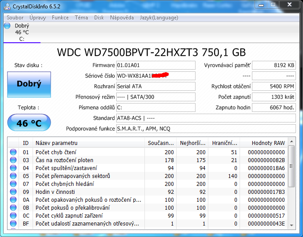
Task: Select the Počet přemapovaných sektorů row text
Action: pos(73,176)
